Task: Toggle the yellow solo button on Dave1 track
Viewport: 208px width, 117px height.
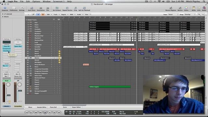Action: pyautogui.click(x=59, y=51)
